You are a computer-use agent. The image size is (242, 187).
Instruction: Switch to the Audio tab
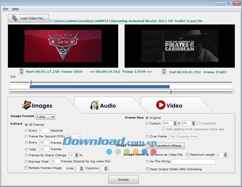click(103, 105)
